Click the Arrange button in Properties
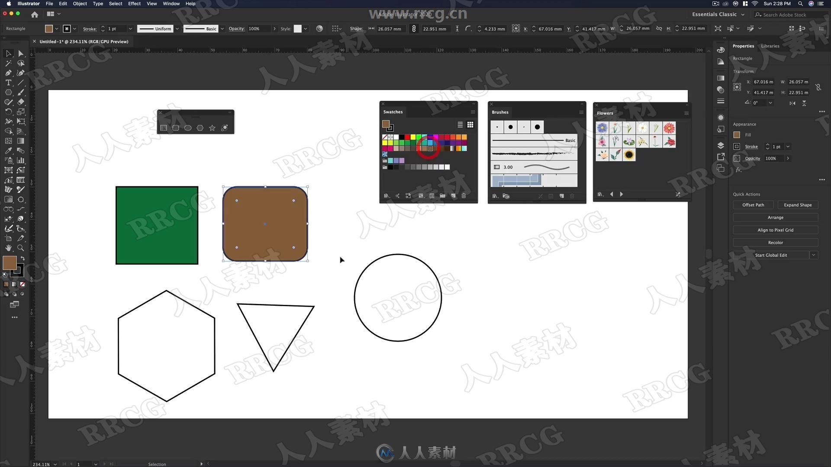 (x=775, y=217)
